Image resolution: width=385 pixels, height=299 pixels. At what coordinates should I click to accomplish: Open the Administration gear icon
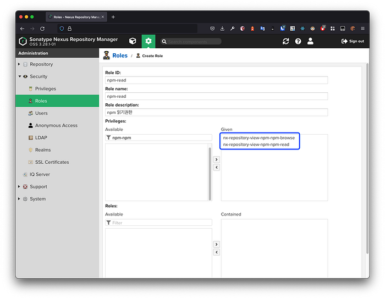[x=148, y=41]
